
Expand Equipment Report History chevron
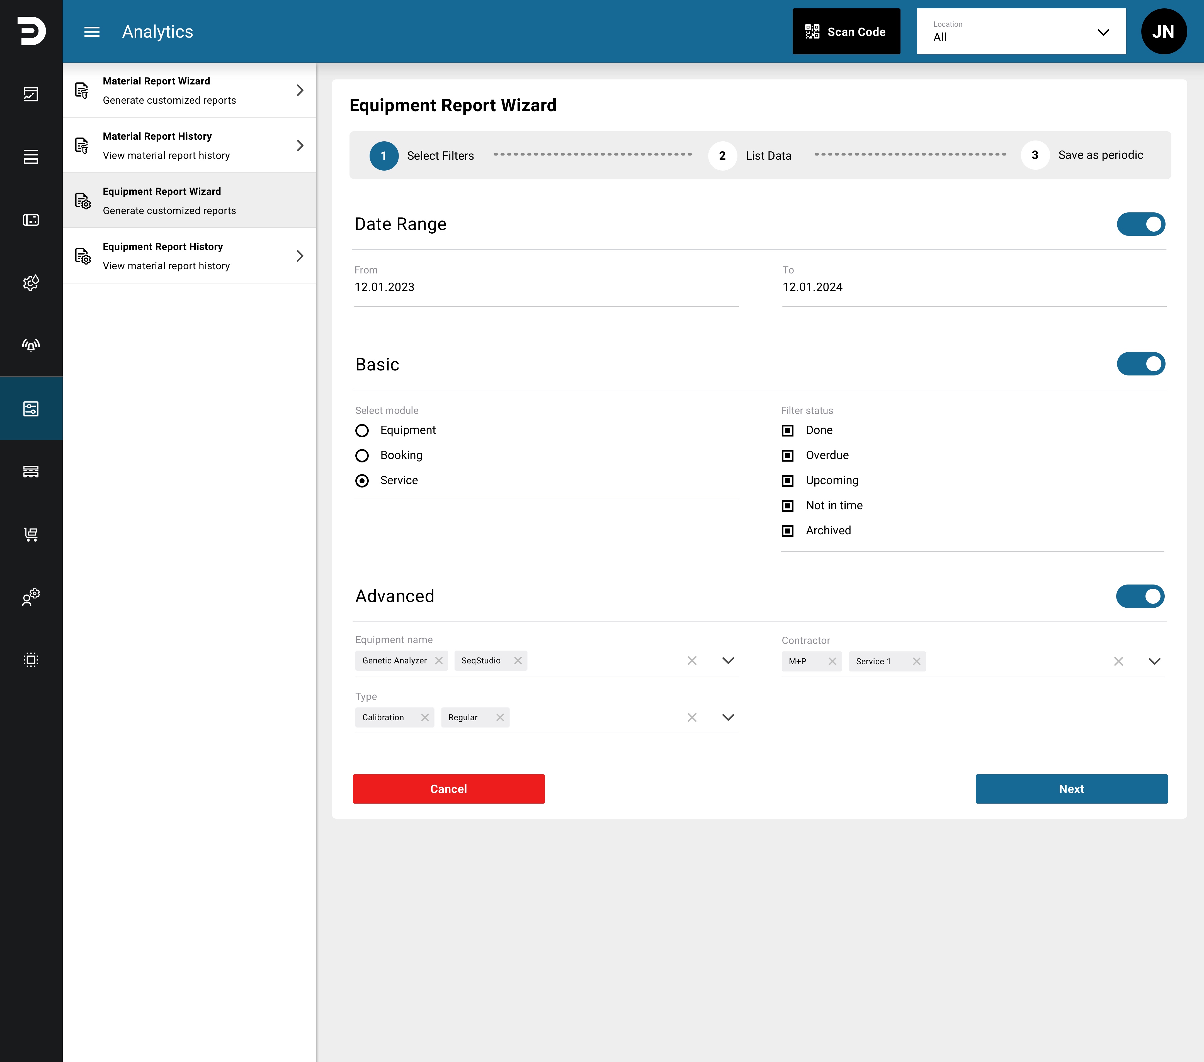(x=300, y=256)
